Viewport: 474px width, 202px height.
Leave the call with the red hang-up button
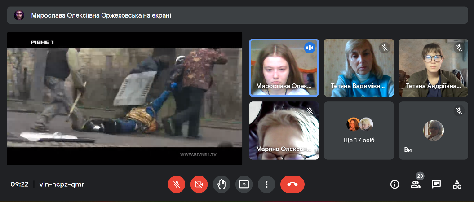tap(292, 184)
